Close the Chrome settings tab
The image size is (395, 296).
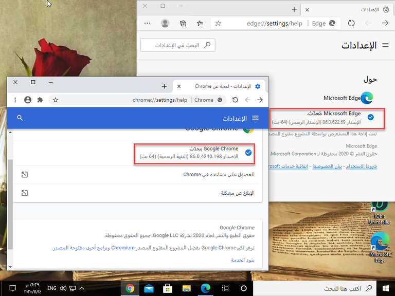[x=179, y=86]
